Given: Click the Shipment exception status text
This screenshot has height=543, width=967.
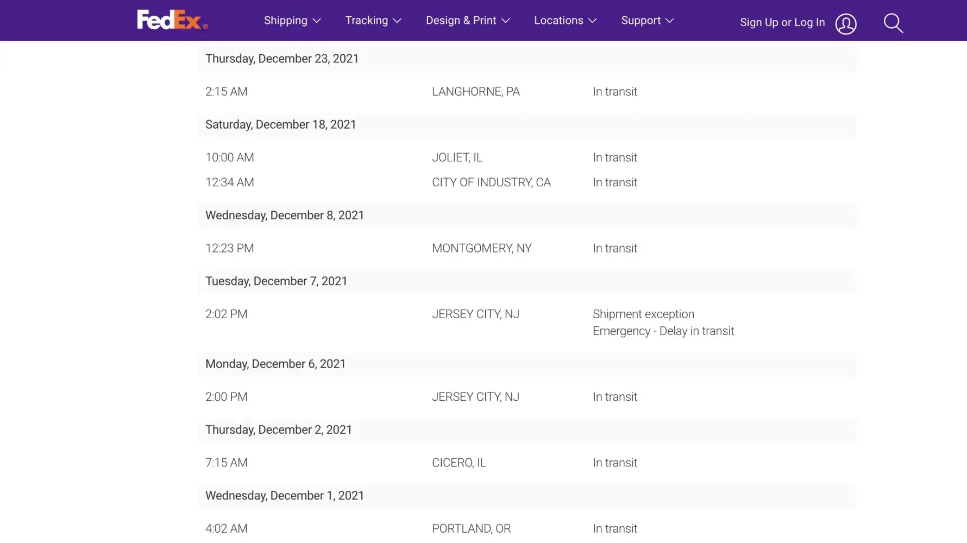Looking at the screenshot, I should point(643,314).
